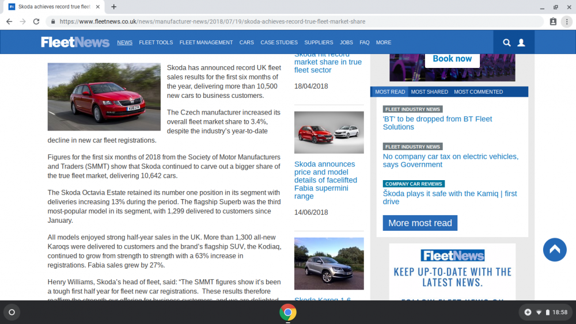The height and width of the screenshot is (324, 576).
Task: Click the date 18/04/2018
Action: (311, 86)
